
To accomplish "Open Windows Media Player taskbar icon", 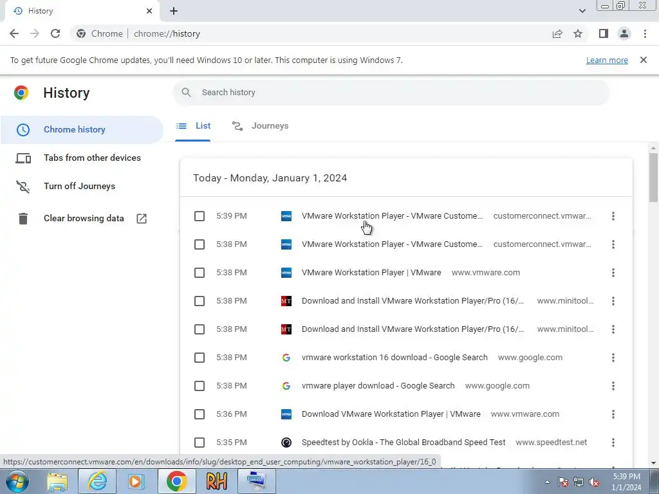I will (x=136, y=481).
